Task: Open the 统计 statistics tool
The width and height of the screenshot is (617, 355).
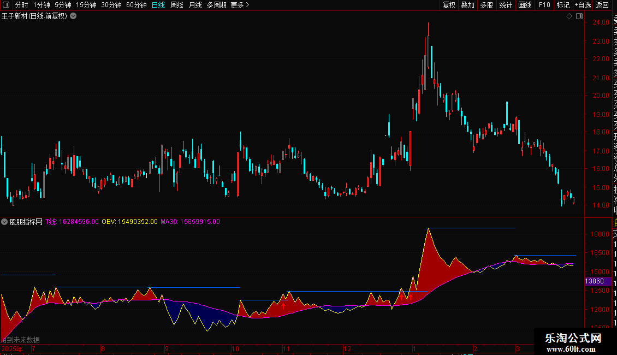Action: (506, 5)
